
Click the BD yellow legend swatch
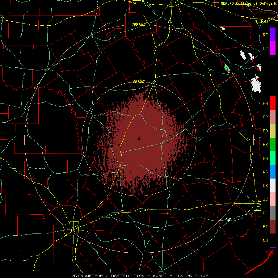(x=273, y=131)
